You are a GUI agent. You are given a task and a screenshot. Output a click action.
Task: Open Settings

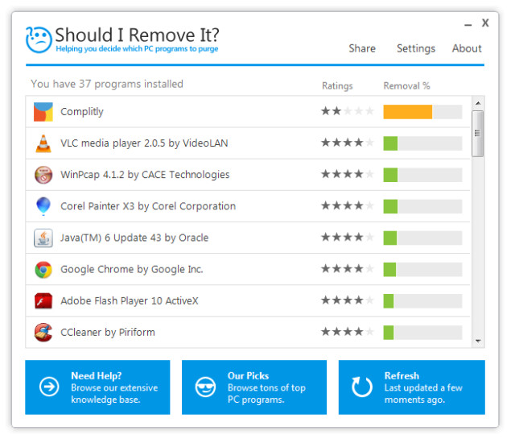click(x=416, y=48)
